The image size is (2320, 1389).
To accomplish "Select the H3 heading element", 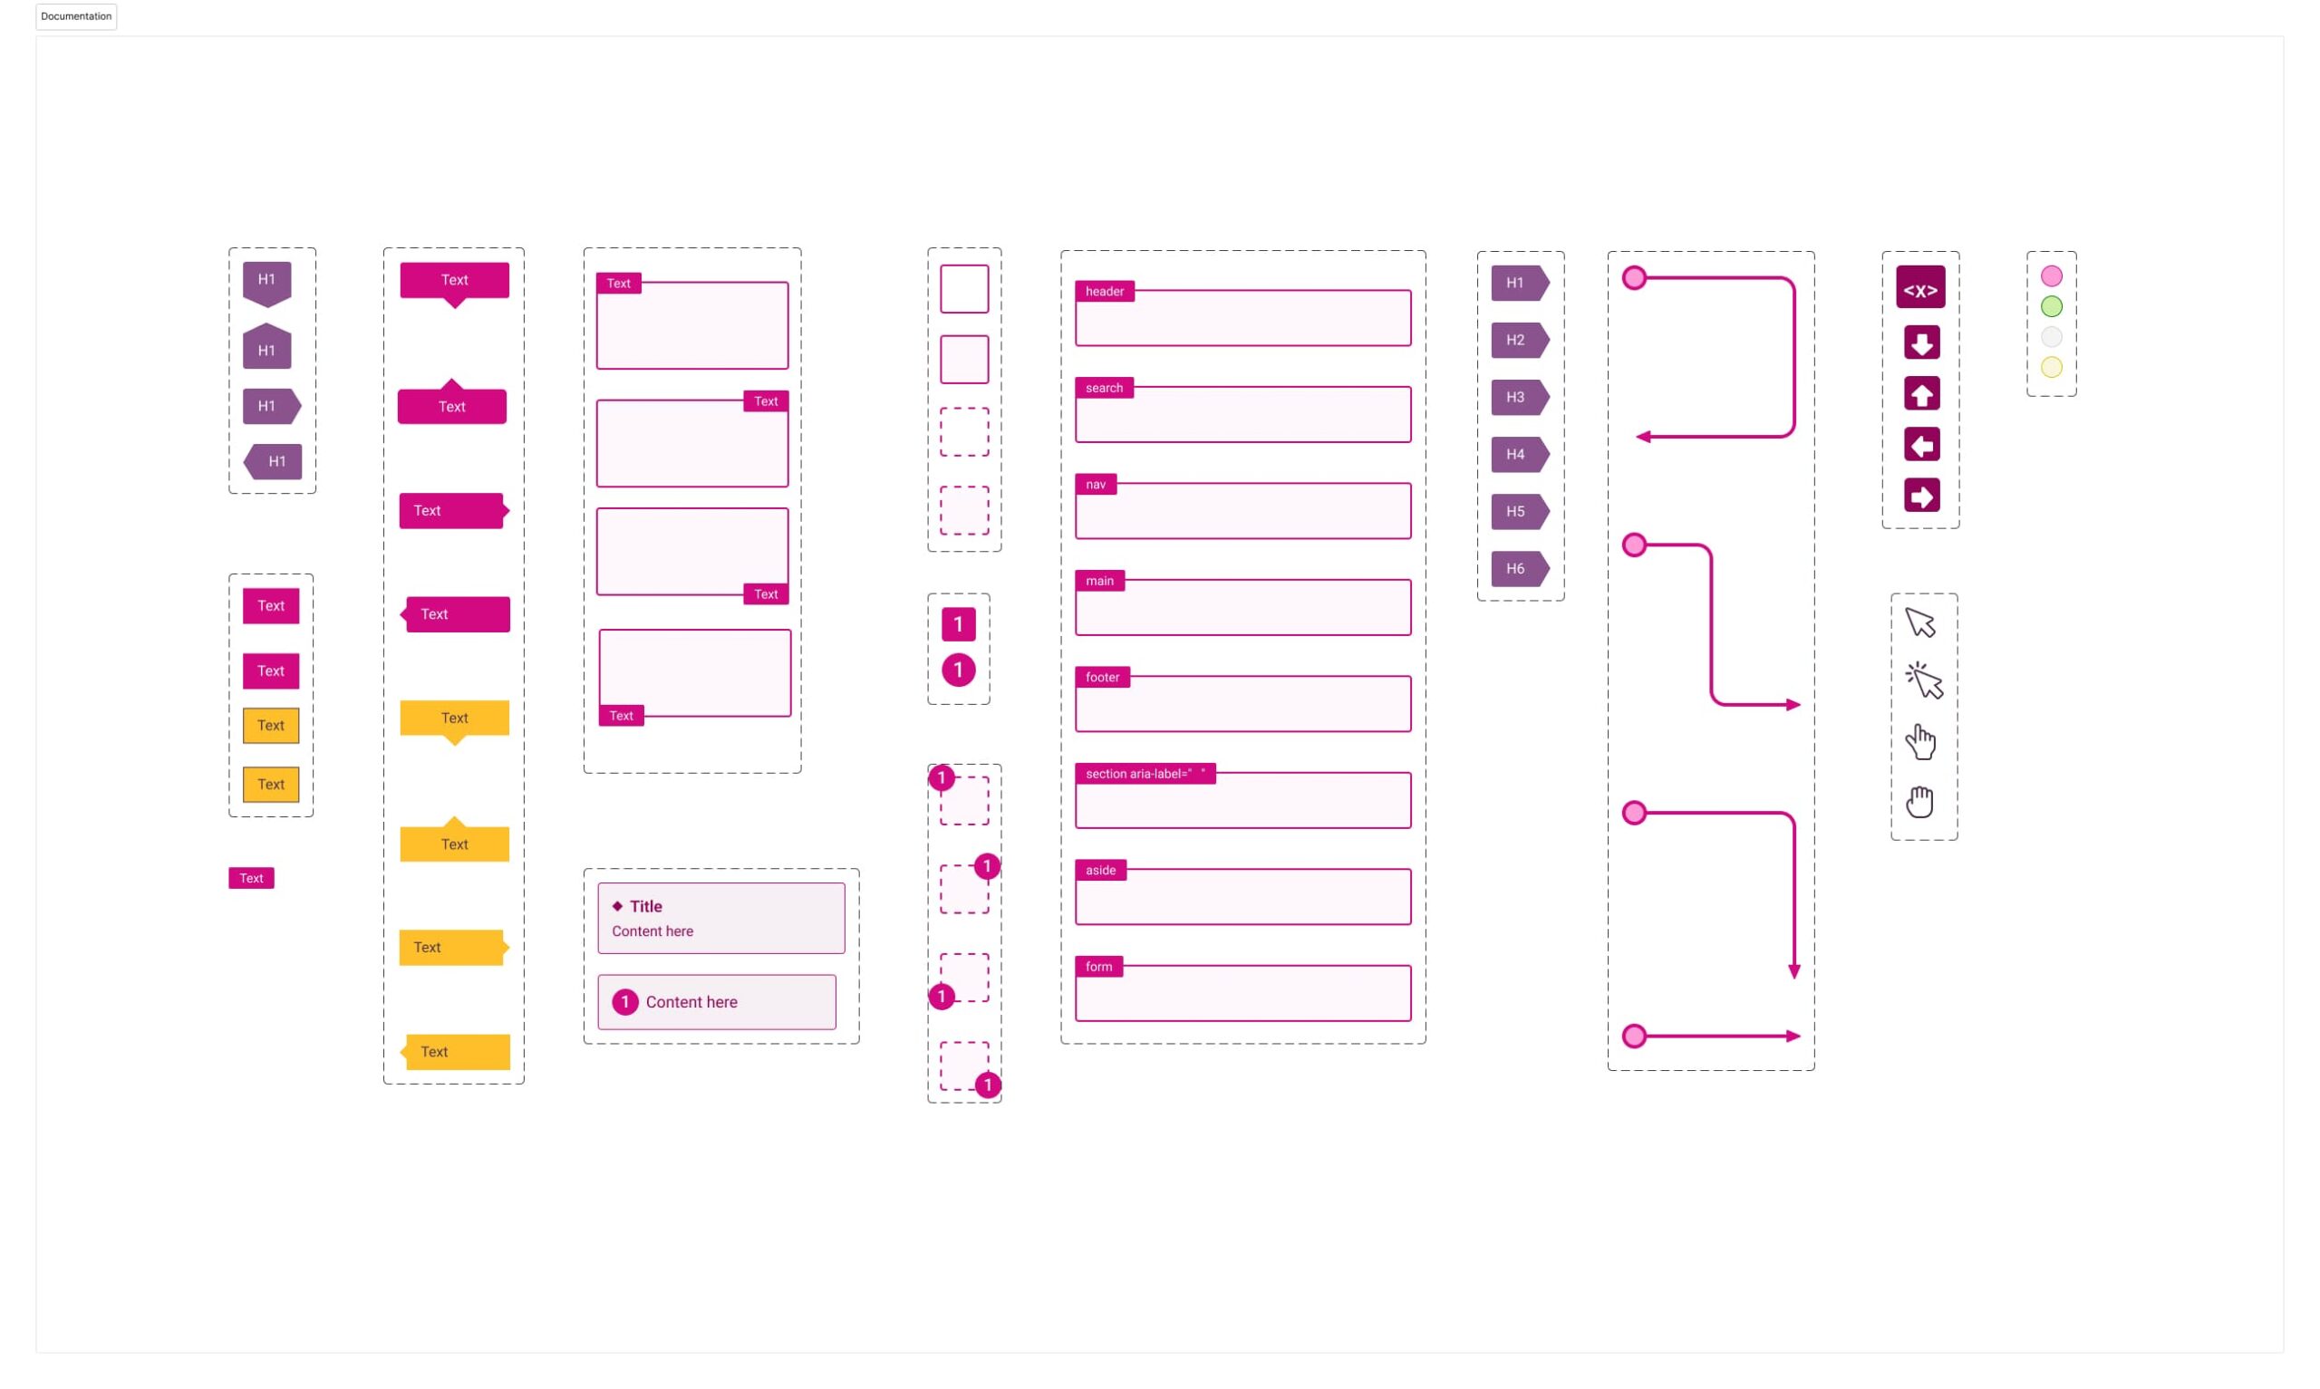I will coord(1514,395).
